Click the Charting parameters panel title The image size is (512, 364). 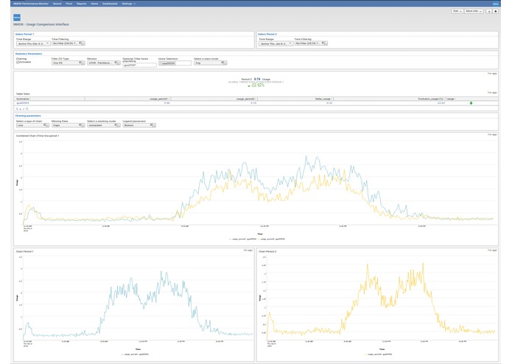[x=28, y=116]
